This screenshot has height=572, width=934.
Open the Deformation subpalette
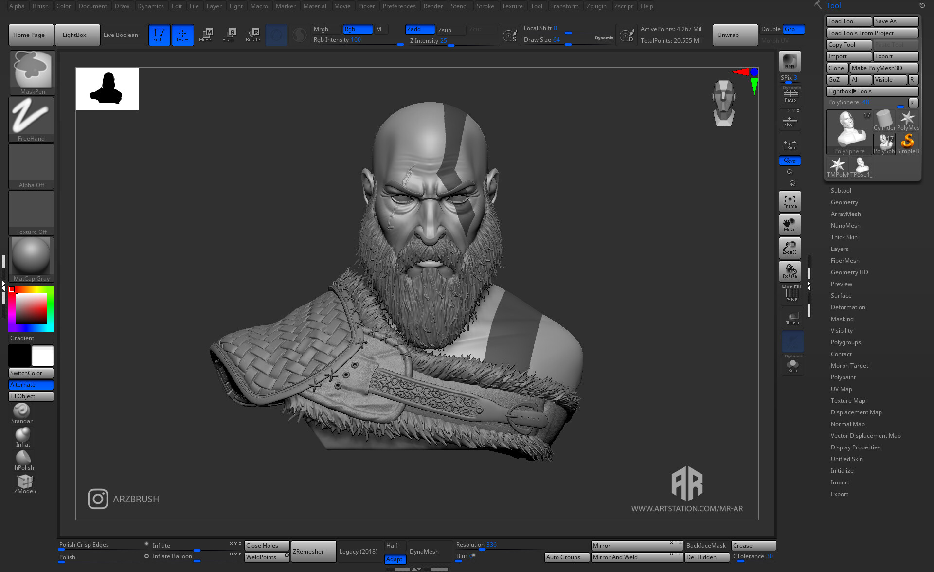pyautogui.click(x=848, y=307)
